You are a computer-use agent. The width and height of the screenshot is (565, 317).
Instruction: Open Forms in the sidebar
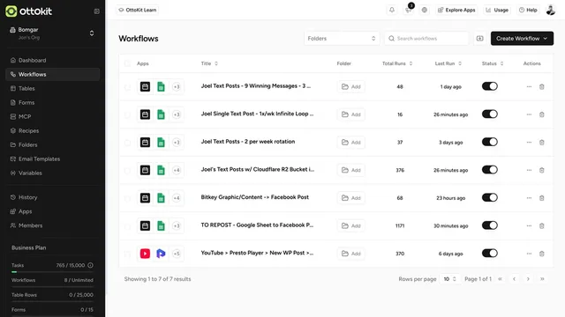(x=53, y=102)
